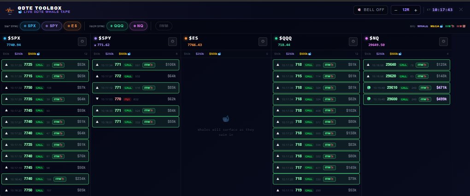Select $50k threshold in the $SPX column
Screen dimensions: 470x196
coord(6,54)
